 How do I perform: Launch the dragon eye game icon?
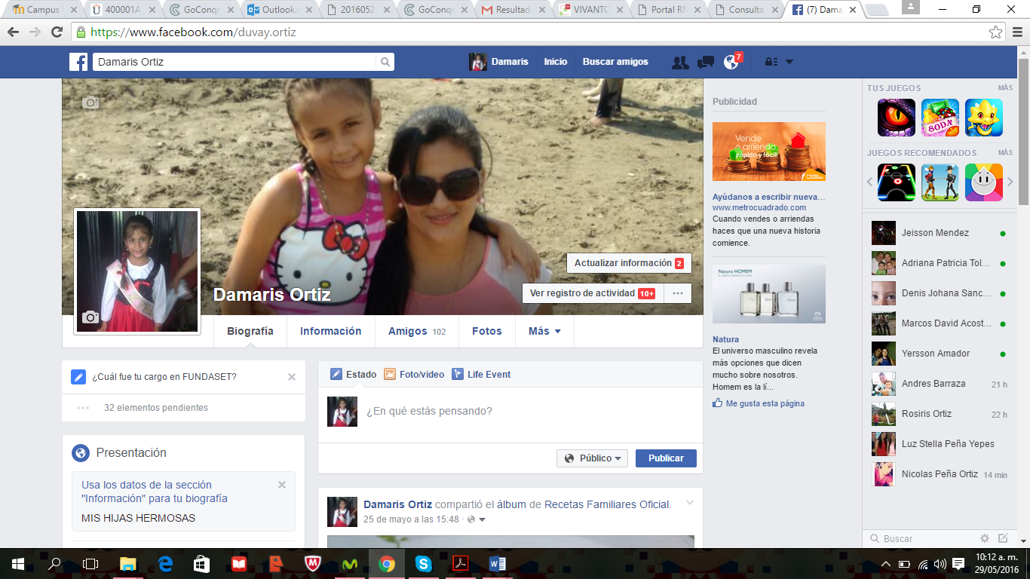897,118
